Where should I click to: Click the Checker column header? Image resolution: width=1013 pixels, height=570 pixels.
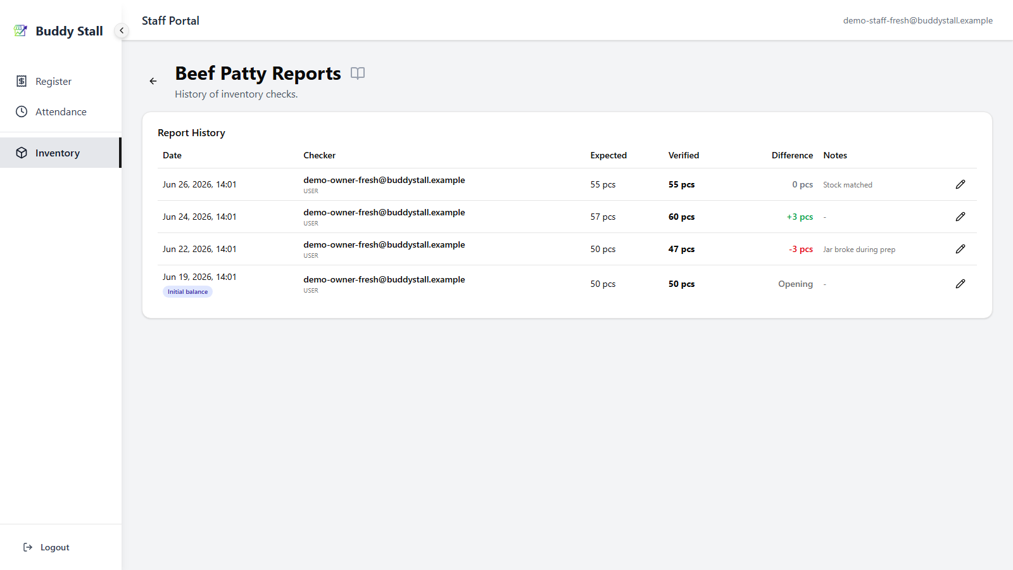pos(319,155)
